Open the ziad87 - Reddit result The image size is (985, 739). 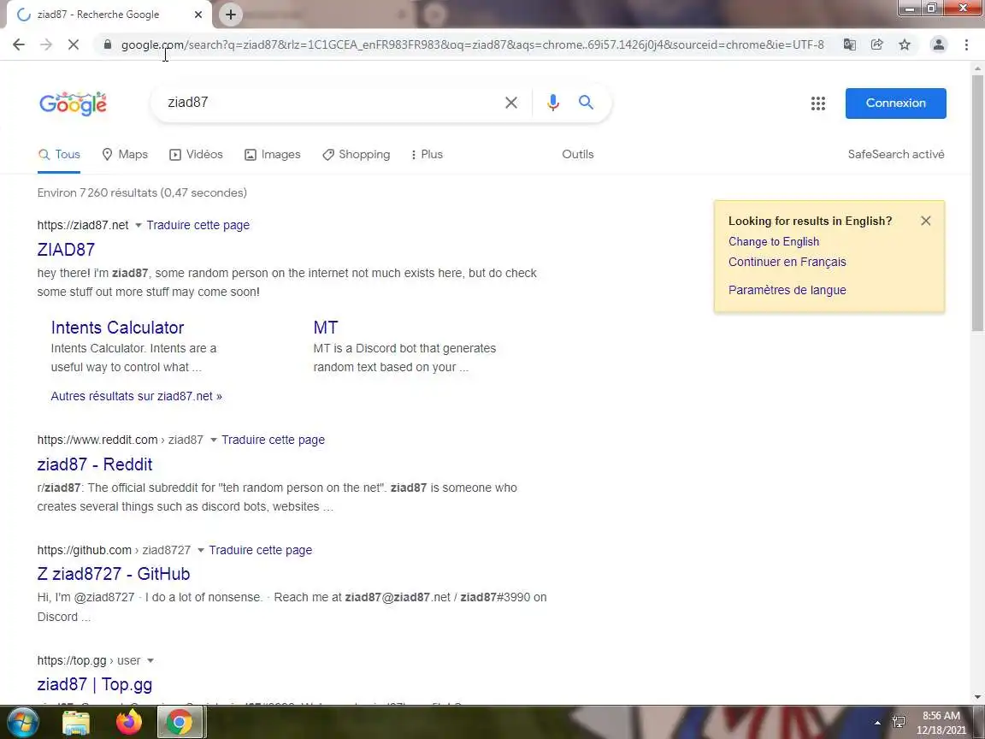(95, 464)
